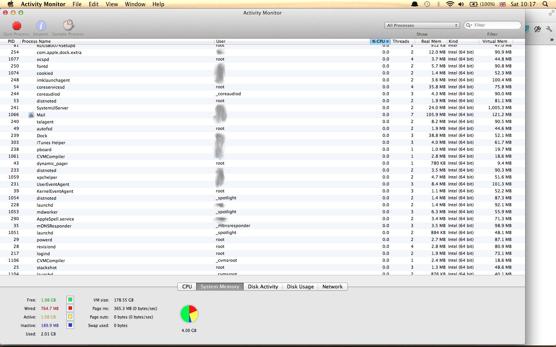Click the Sample Process icon
This screenshot has width=556, height=347.
68,25
